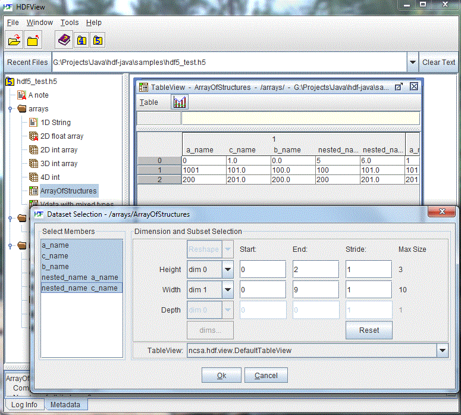
Task: Select ArrayOfStructures in the file tree
Action: 68,191
